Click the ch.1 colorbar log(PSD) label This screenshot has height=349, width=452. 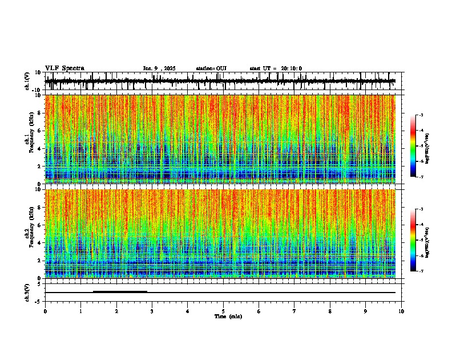click(427, 148)
